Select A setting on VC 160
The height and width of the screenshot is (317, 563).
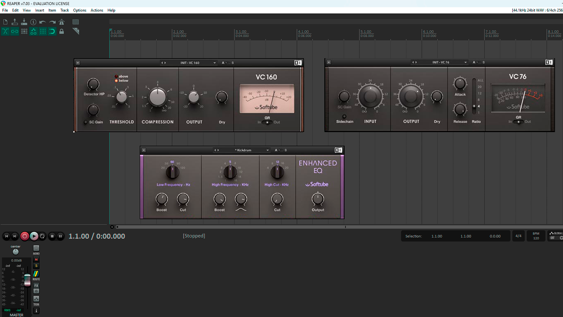click(223, 63)
